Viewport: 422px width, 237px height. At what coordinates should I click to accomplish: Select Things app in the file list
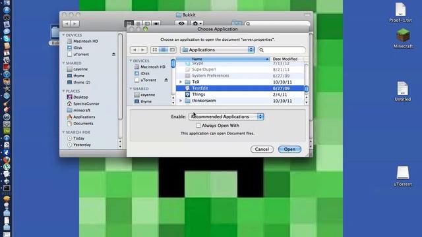(x=240, y=94)
